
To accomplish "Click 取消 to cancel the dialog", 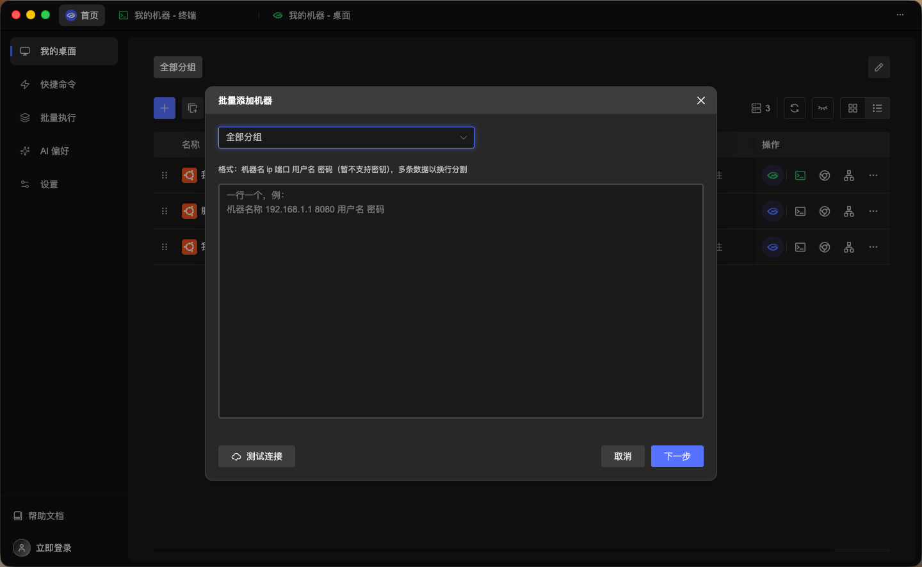I will 623,456.
